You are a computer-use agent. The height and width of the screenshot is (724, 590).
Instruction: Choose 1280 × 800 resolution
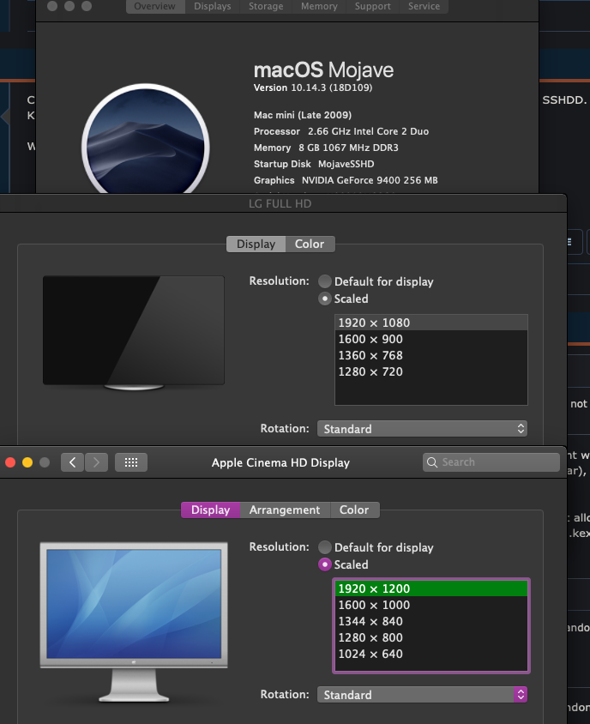[431, 637]
